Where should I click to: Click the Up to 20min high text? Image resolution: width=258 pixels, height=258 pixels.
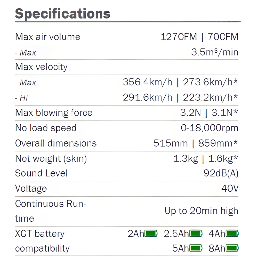pos(201,211)
